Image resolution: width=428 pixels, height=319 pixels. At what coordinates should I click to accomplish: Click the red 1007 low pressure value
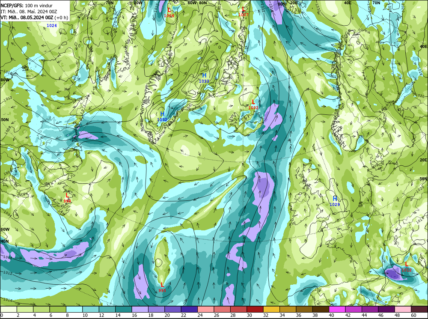(x=244, y=15)
